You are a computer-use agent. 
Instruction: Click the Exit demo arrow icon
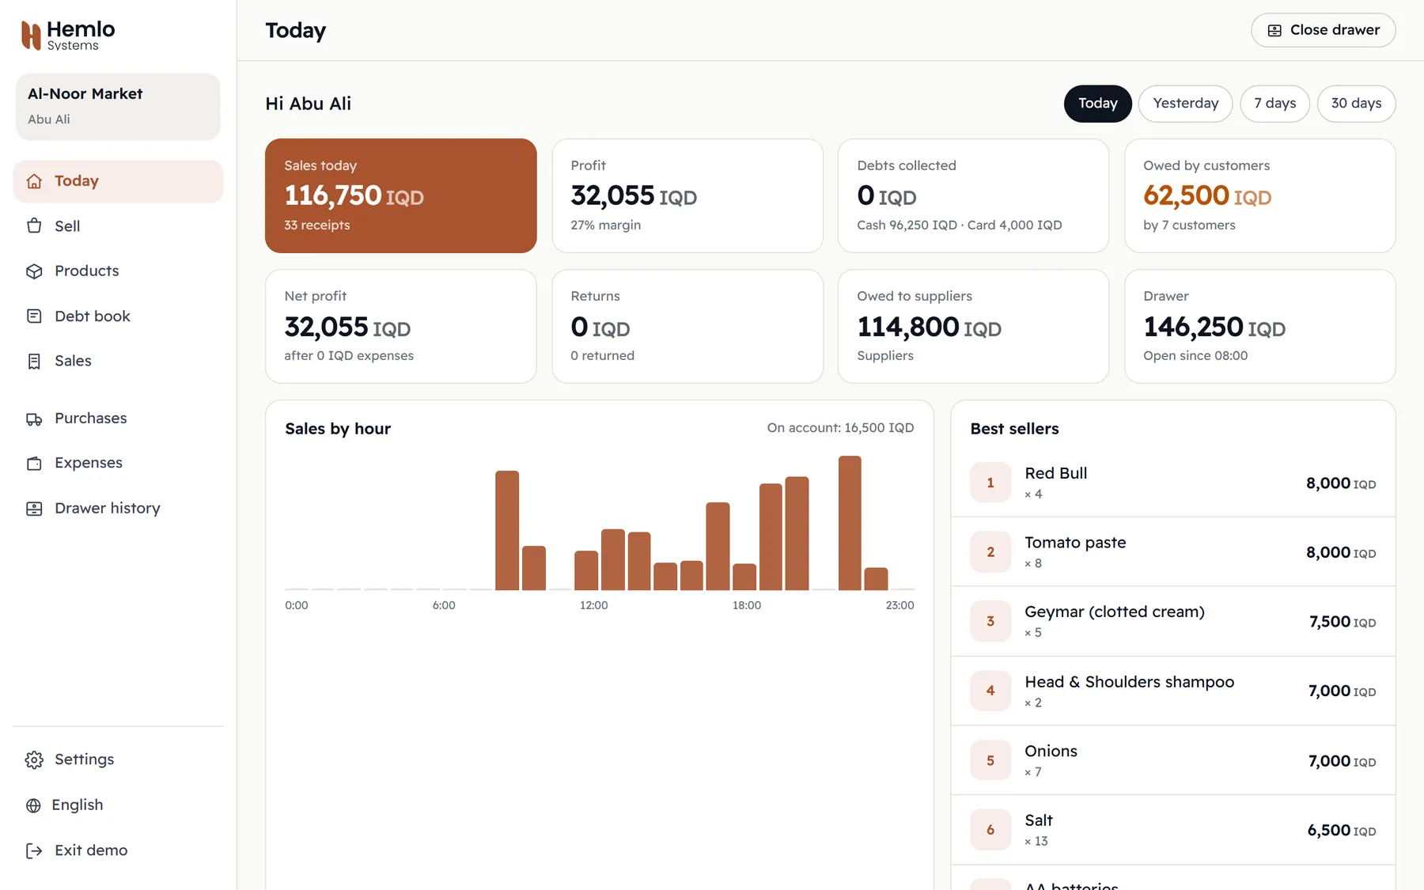(x=34, y=851)
